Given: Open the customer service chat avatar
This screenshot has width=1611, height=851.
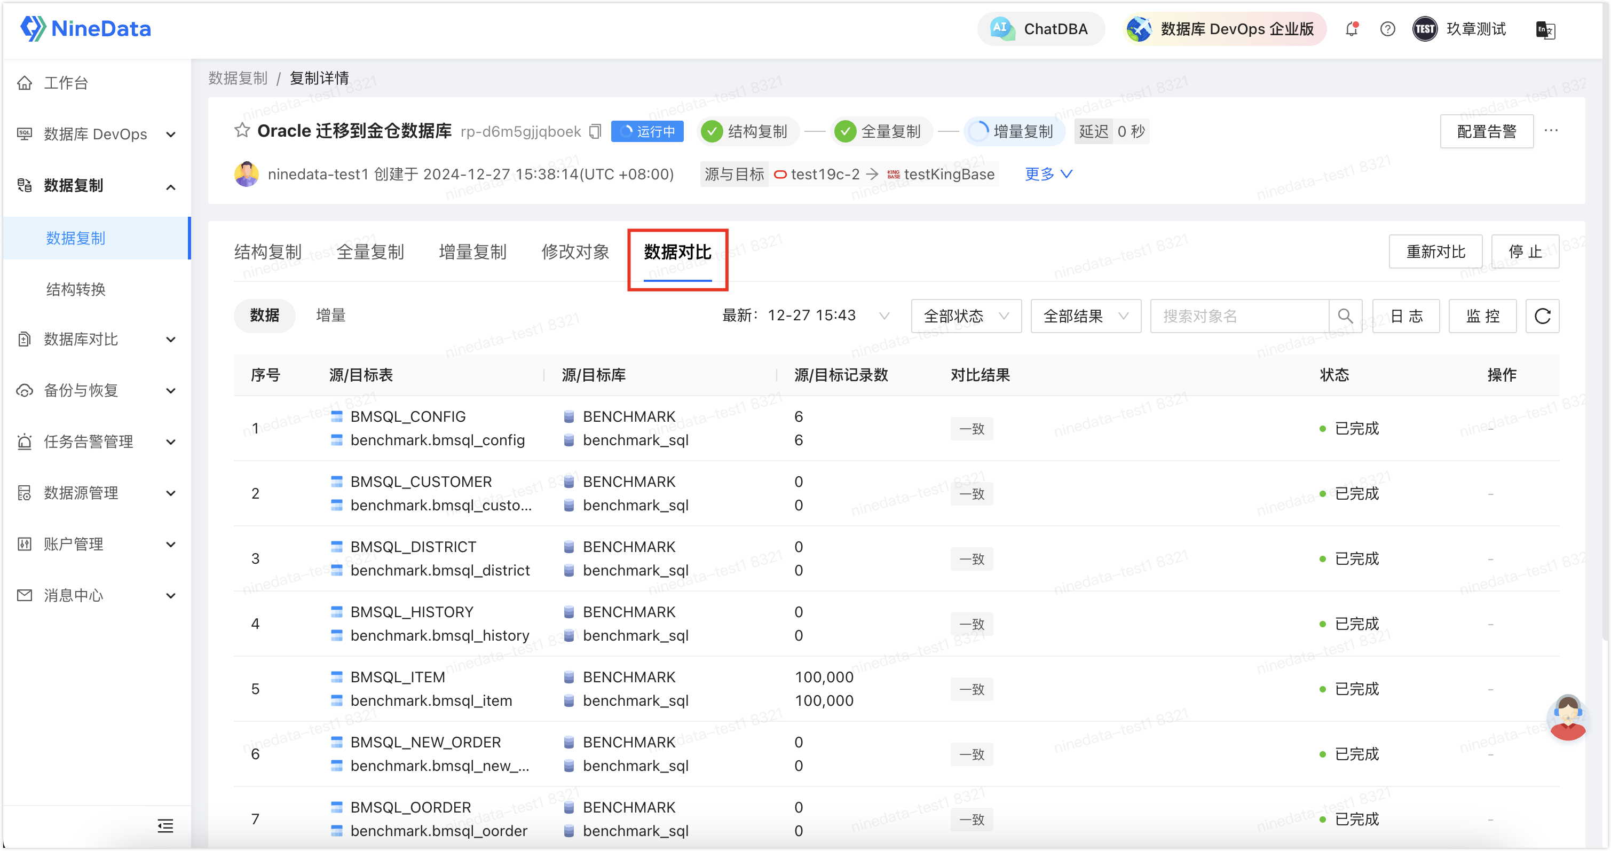Looking at the screenshot, I should tap(1568, 718).
